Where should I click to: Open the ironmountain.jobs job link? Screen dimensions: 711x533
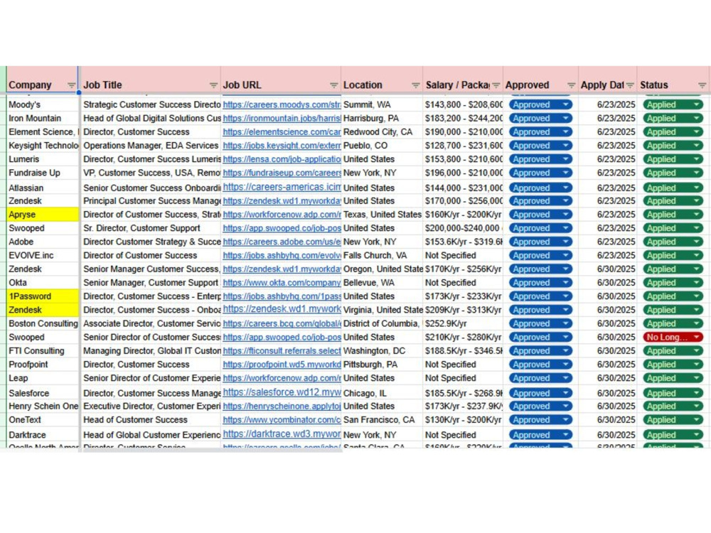pos(282,118)
